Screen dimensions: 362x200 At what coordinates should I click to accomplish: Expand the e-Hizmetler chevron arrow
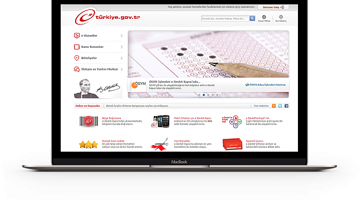click(121, 36)
